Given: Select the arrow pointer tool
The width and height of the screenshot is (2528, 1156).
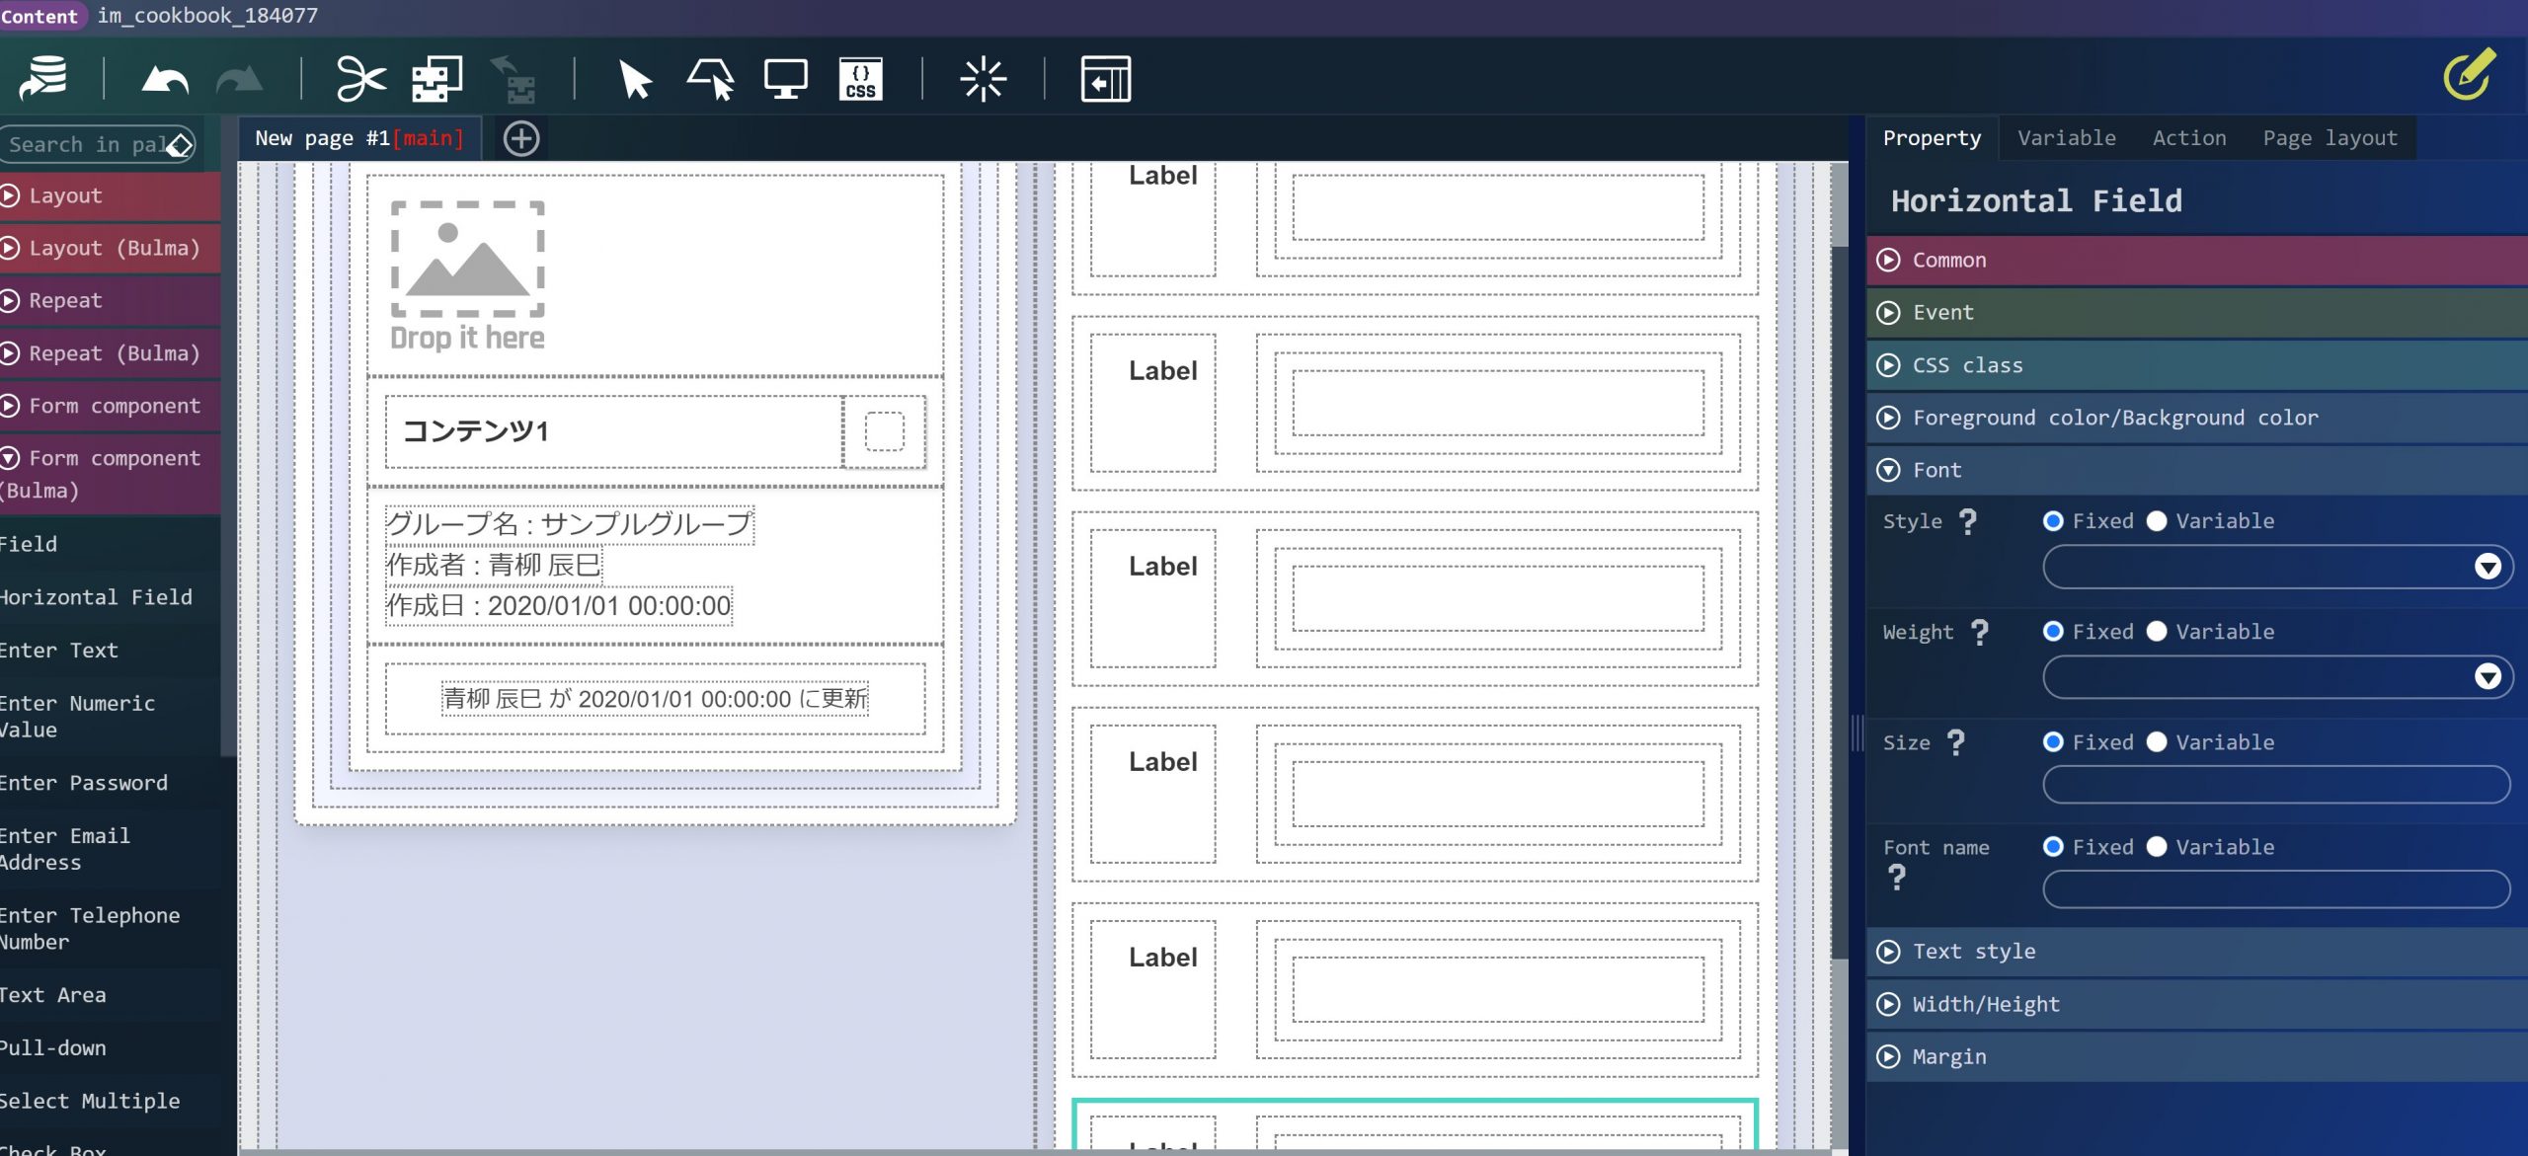Looking at the screenshot, I should pos(635,79).
